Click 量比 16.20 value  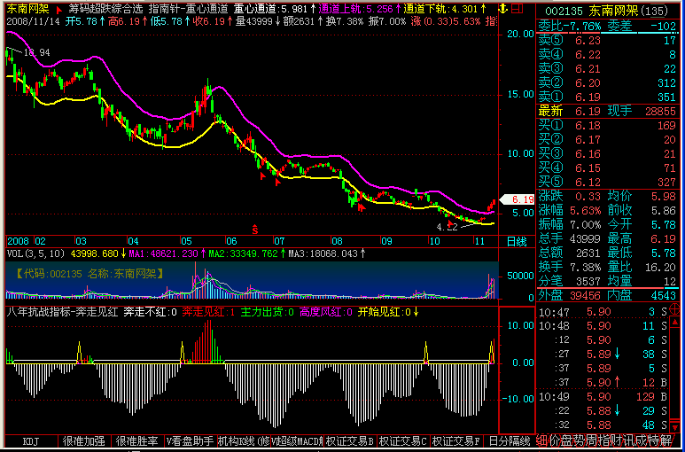click(661, 267)
